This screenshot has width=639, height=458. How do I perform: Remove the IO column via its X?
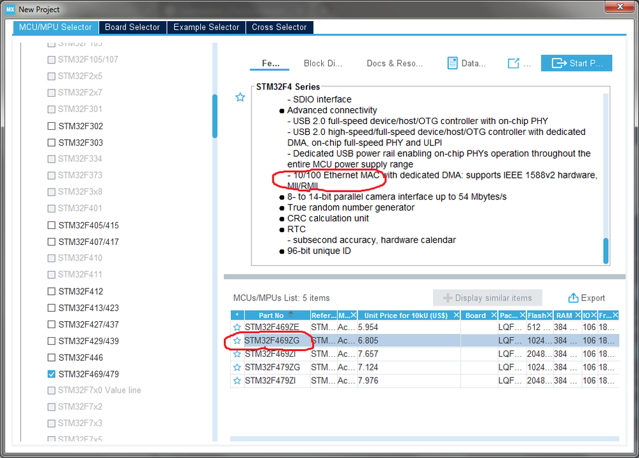[594, 315]
